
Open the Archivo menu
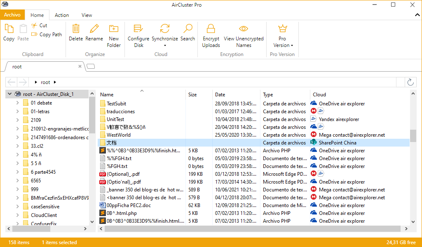point(12,15)
